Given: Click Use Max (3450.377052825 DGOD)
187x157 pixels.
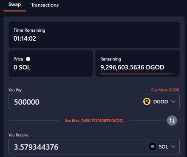Looking at the screenshot, I should 94,121.
